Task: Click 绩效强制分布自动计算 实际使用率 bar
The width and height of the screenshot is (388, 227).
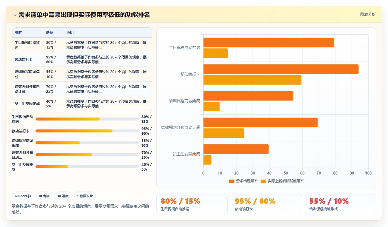Action: [x=224, y=133]
